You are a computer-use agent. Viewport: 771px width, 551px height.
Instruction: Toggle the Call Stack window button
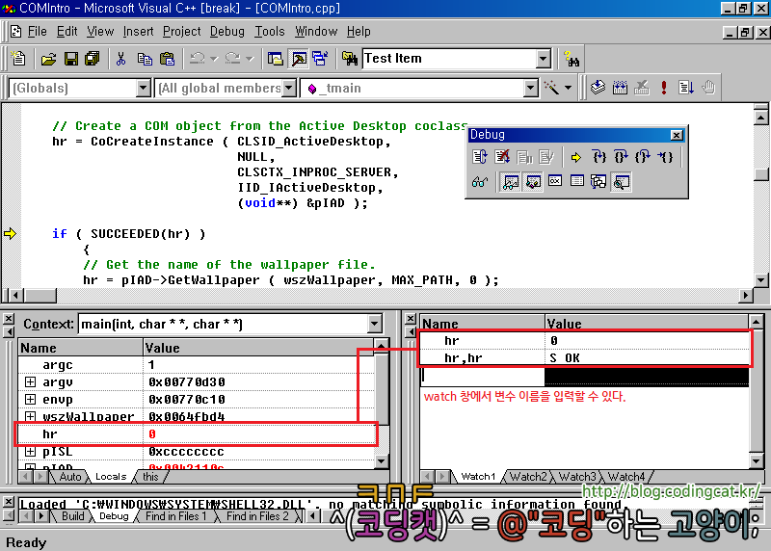tap(598, 182)
